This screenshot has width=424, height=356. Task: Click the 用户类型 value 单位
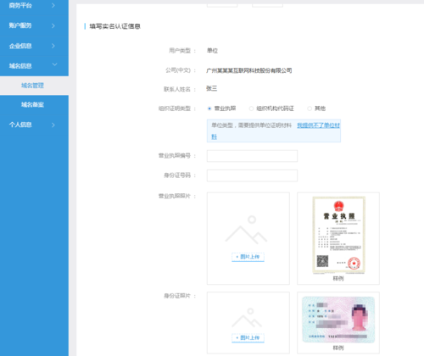(212, 51)
